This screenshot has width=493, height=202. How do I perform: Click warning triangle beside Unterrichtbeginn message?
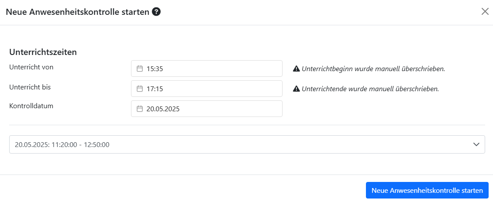click(296, 68)
